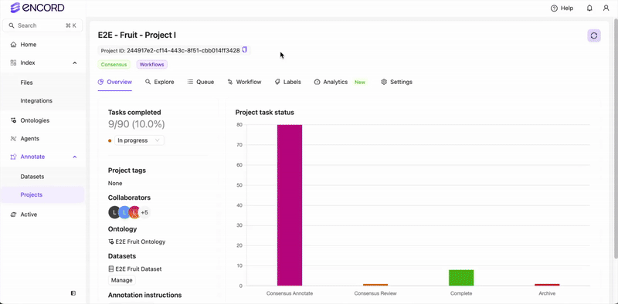The height and width of the screenshot is (304, 618).
Task: Go to Home in sidebar
Action: tap(29, 45)
